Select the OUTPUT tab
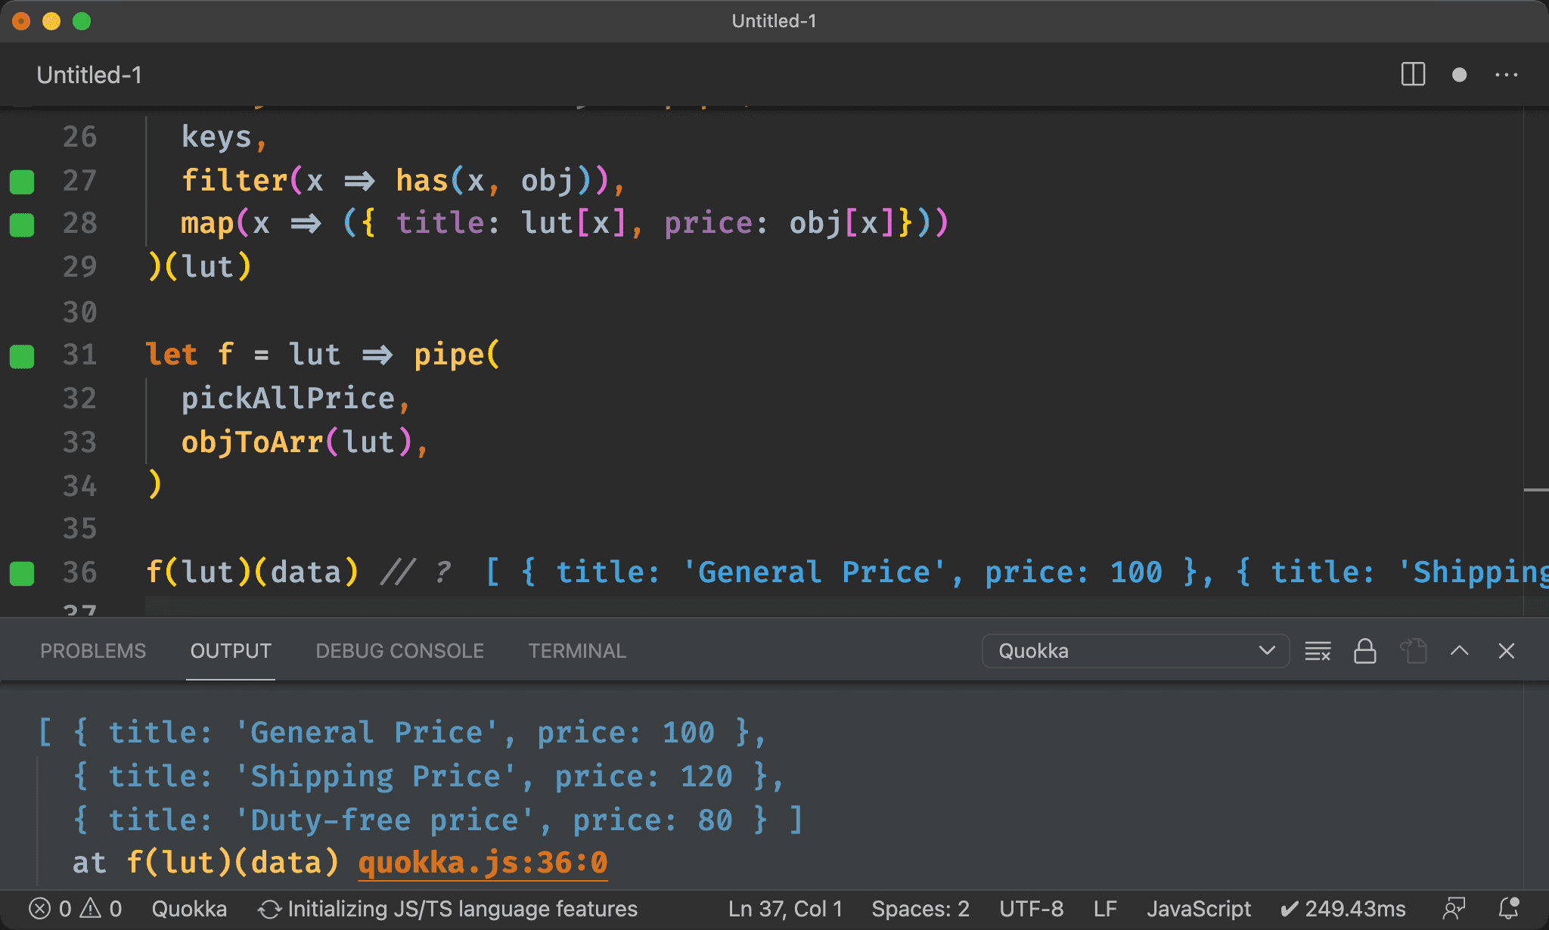This screenshot has height=930, width=1549. (x=231, y=651)
